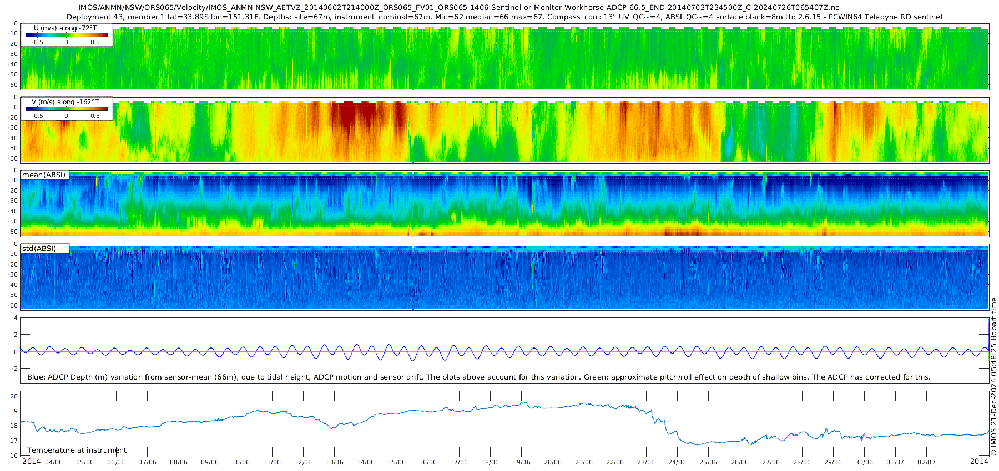
Task: Click the '19/06' date tick label
Action: pyautogui.click(x=521, y=462)
